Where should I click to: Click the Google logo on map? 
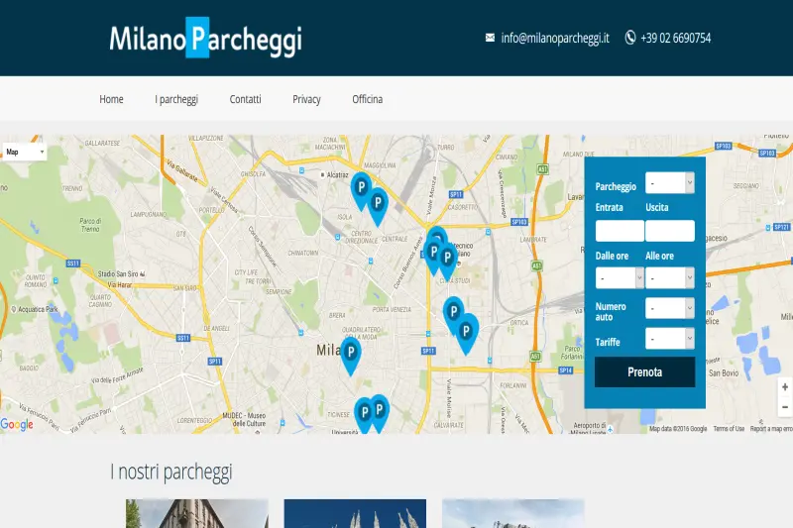17,424
